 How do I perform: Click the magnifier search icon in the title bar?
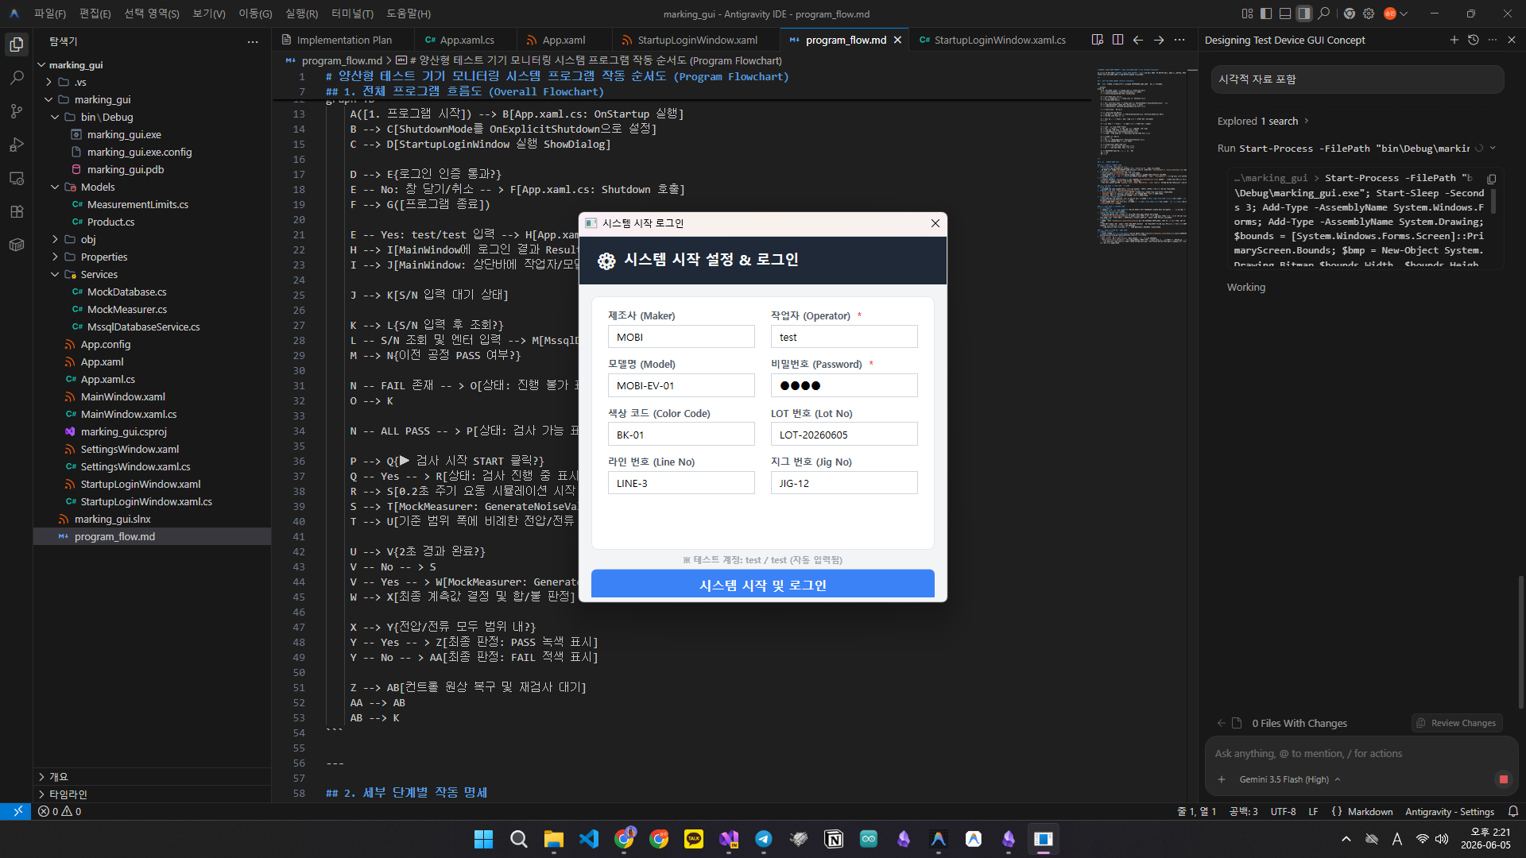coord(1323,14)
